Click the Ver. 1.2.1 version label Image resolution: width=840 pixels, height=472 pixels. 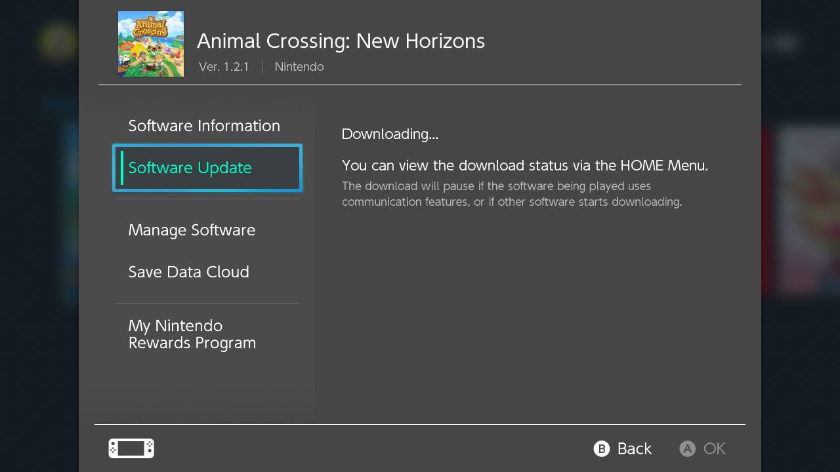pos(224,66)
